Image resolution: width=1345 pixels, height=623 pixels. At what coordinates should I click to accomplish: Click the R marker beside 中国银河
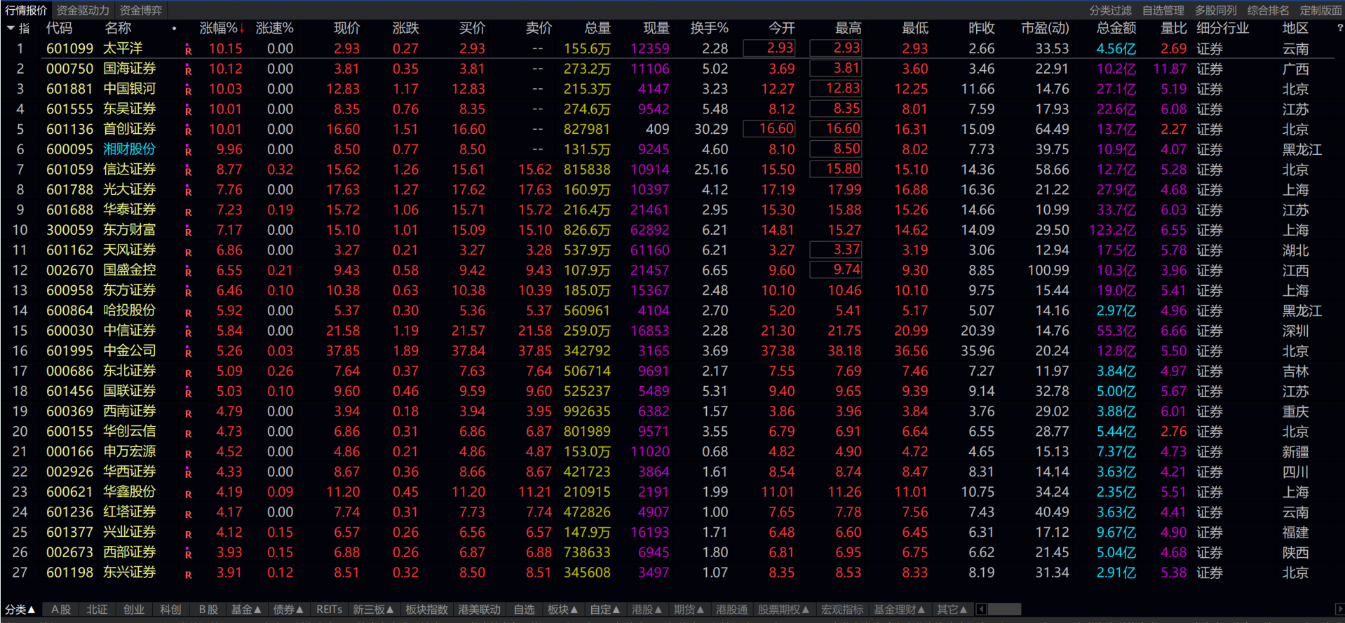tap(188, 90)
